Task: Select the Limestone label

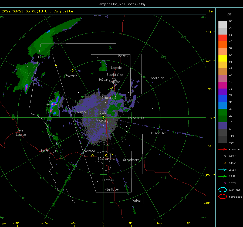Action: click(x=51, y=104)
